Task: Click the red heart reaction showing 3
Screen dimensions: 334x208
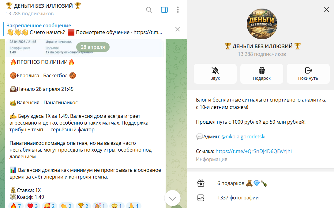Action: point(32,206)
